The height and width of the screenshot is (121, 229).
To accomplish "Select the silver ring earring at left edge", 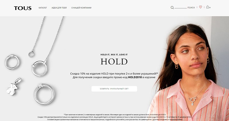I will point(12,62).
